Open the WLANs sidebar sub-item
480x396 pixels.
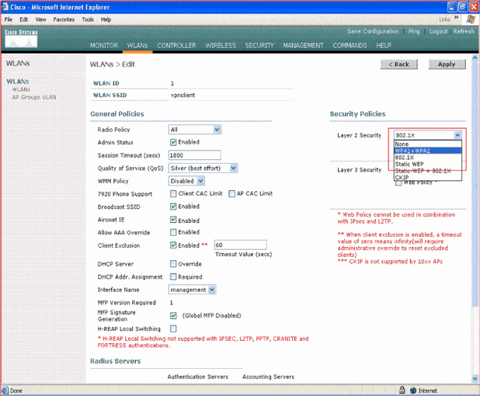(21, 89)
